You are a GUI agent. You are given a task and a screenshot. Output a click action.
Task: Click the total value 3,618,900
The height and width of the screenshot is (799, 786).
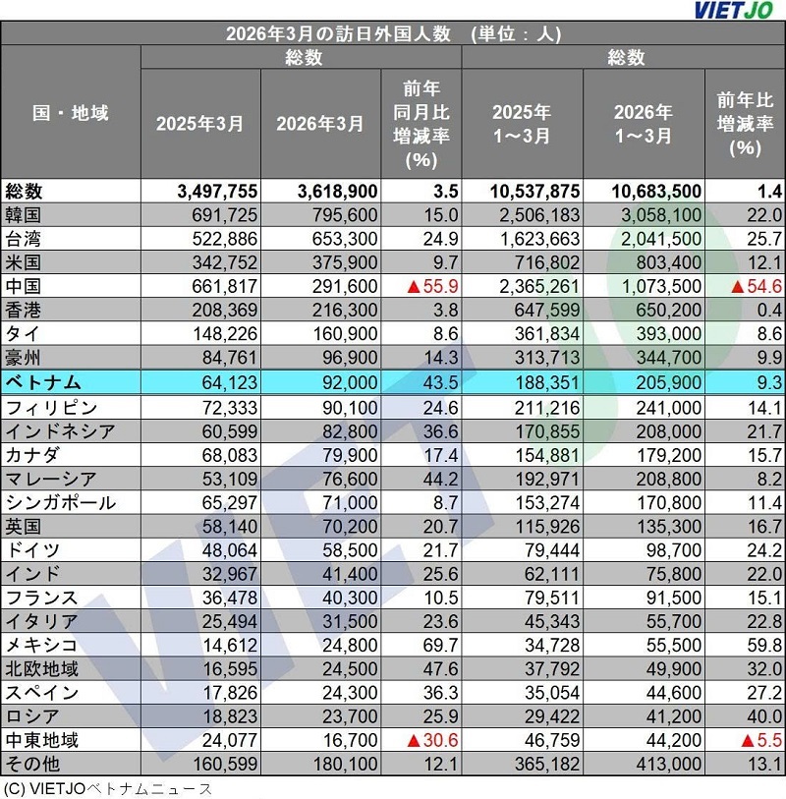[320, 192]
